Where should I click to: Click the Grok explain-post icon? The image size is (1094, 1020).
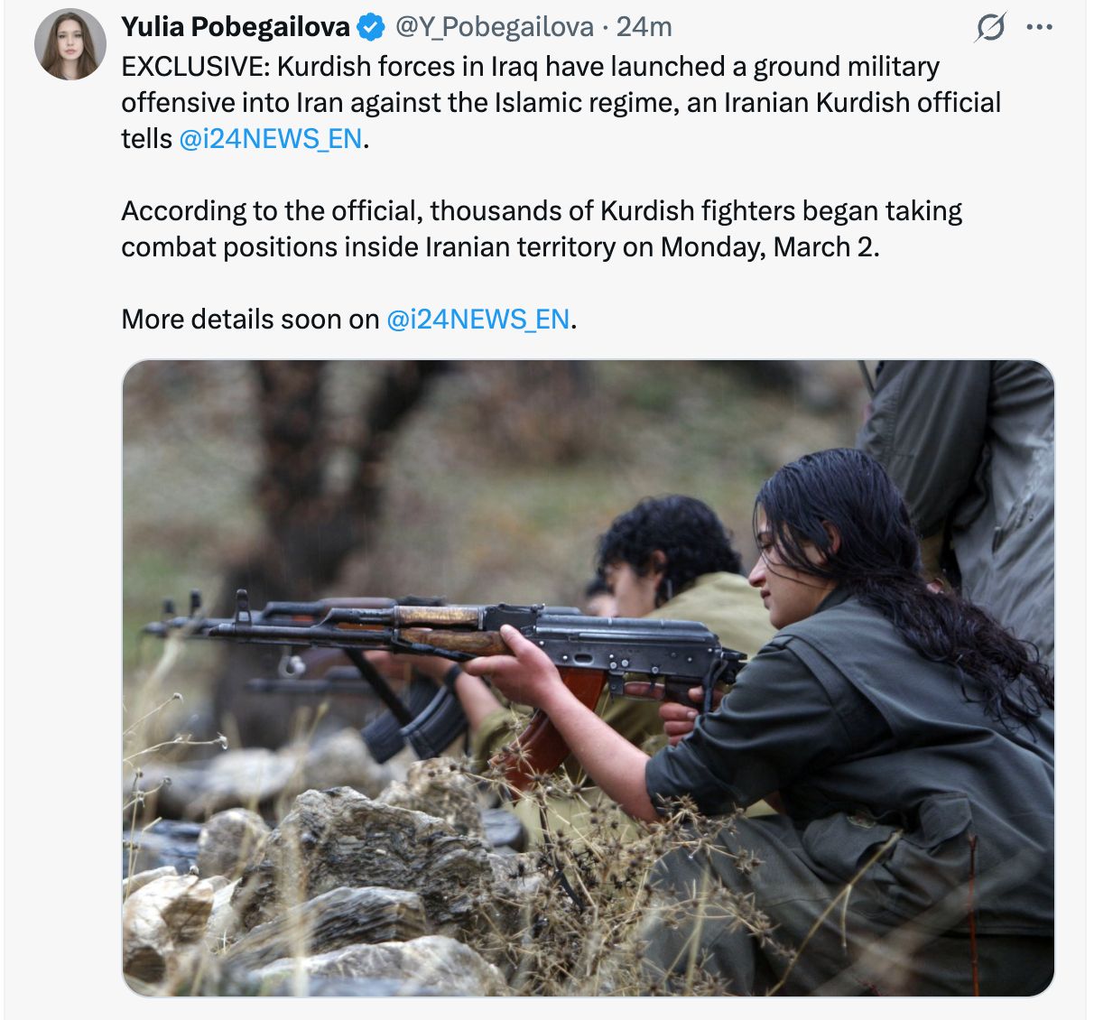(989, 29)
